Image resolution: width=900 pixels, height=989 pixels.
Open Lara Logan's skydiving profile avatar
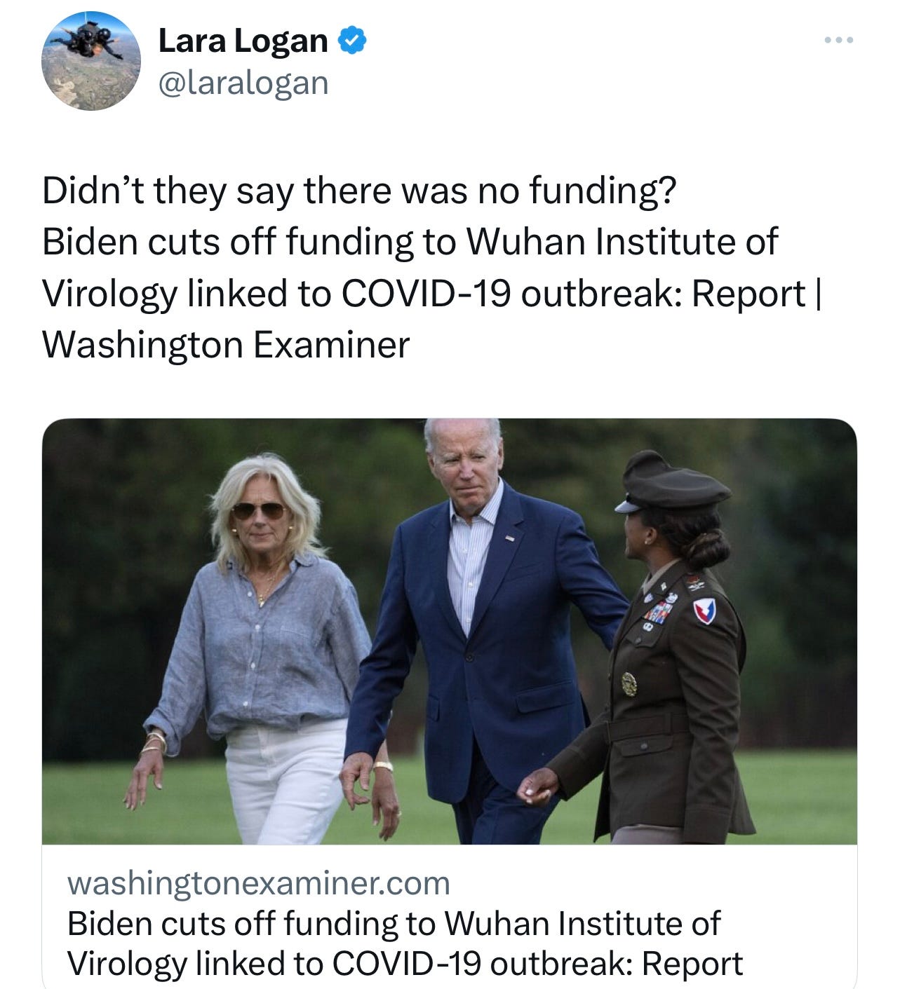[91, 62]
